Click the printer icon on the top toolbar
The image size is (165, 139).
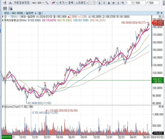10,3
